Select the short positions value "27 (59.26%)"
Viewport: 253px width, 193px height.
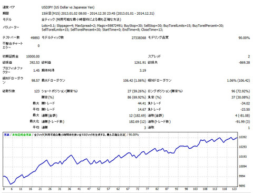tap(137, 91)
